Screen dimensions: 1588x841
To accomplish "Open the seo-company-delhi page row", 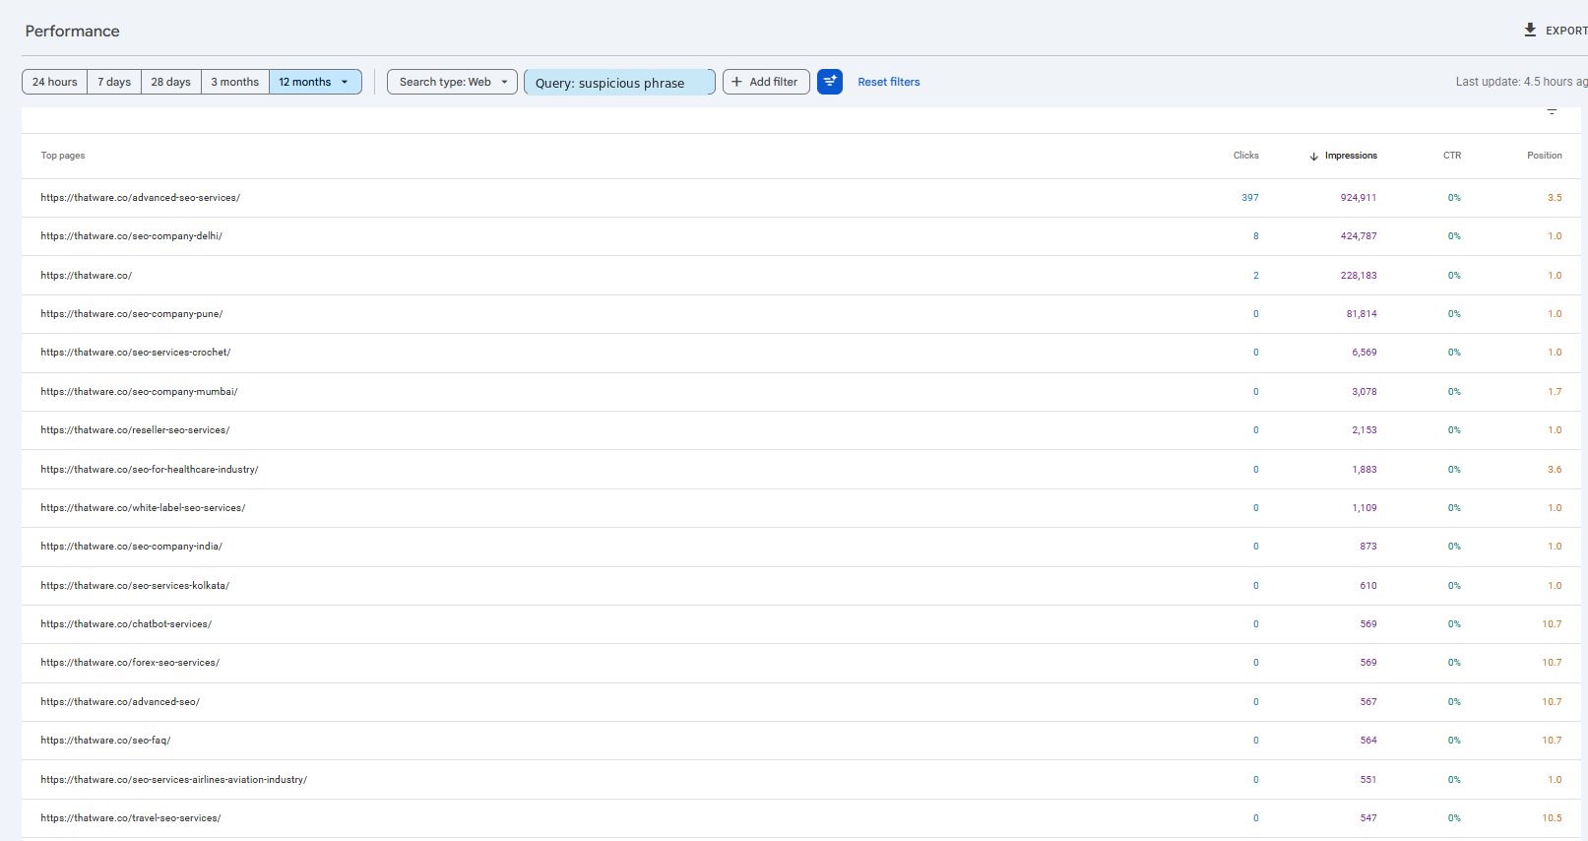I will point(801,236).
